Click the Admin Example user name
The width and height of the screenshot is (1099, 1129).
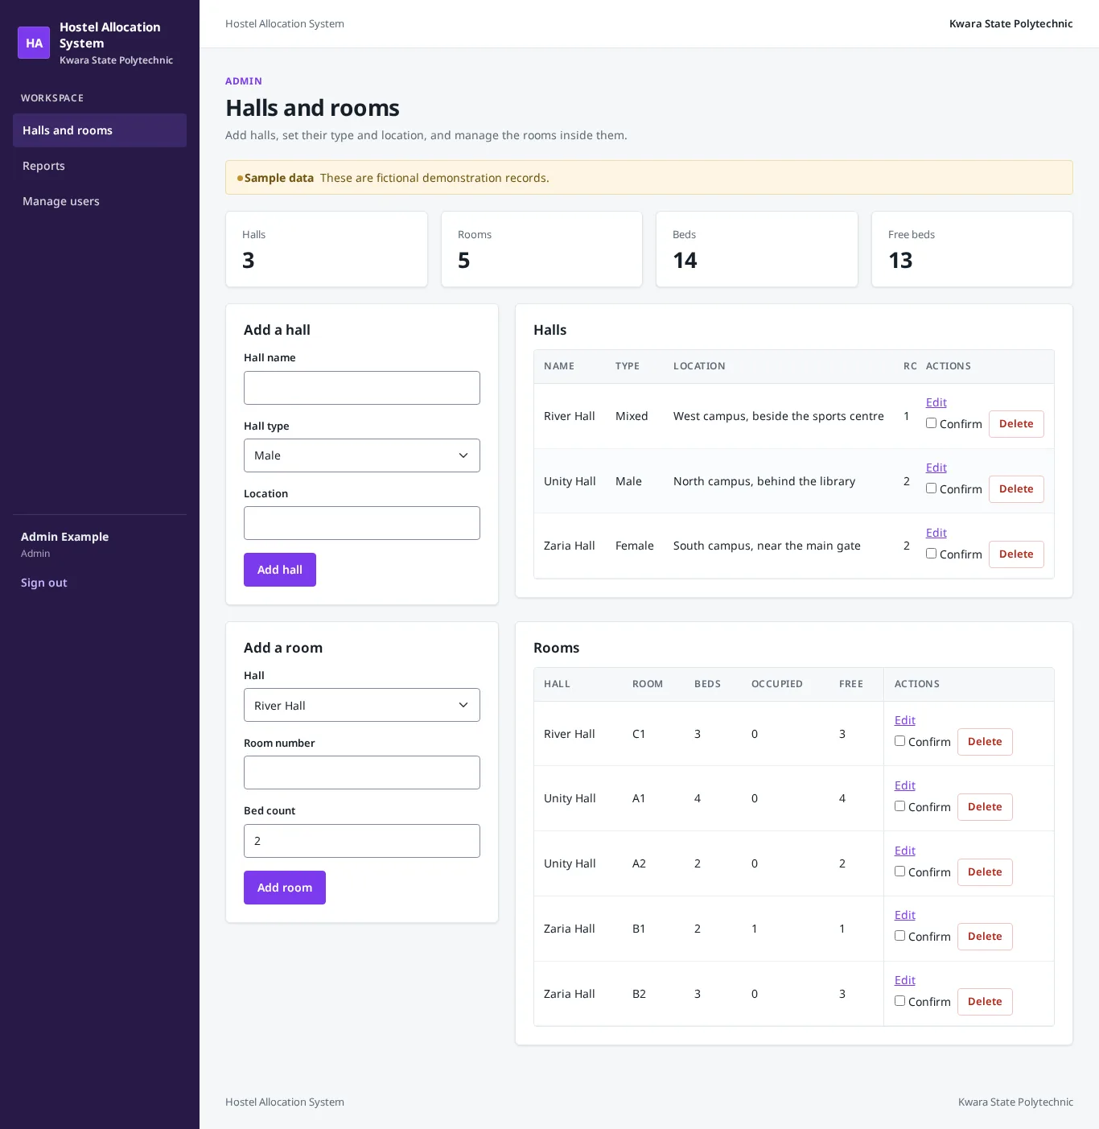(x=64, y=537)
